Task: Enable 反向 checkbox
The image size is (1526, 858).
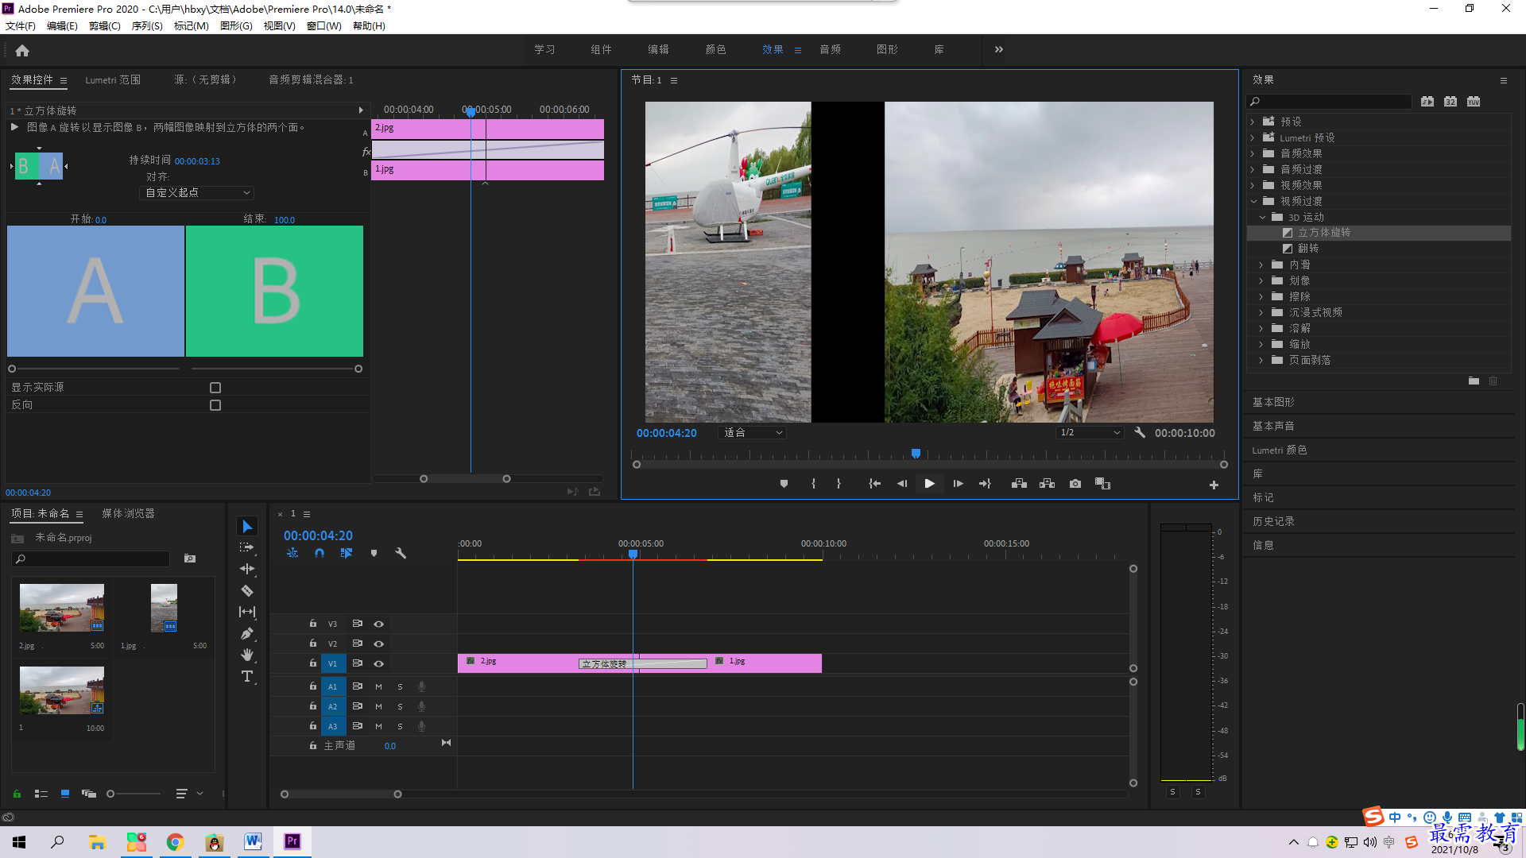Action: tap(215, 405)
